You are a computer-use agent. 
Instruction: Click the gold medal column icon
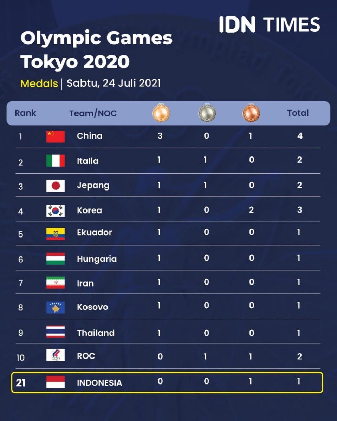pyautogui.click(x=161, y=113)
